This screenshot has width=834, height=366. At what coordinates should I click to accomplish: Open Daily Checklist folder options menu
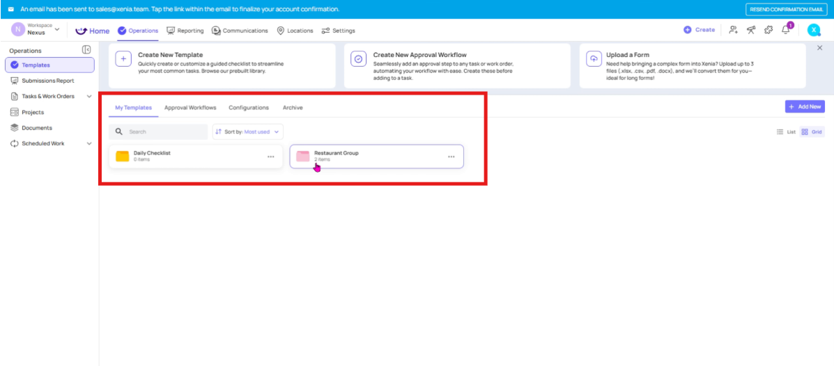(270, 157)
